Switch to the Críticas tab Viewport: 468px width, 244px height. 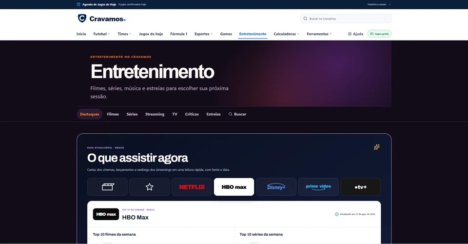pyautogui.click(x=192, y=114)
